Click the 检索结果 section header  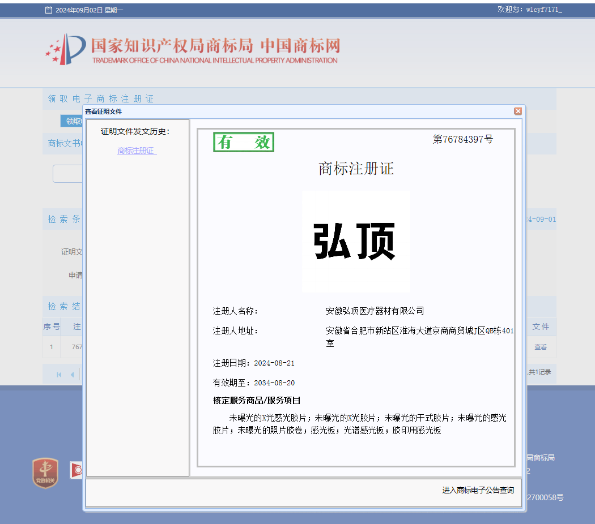coord(63,306)
